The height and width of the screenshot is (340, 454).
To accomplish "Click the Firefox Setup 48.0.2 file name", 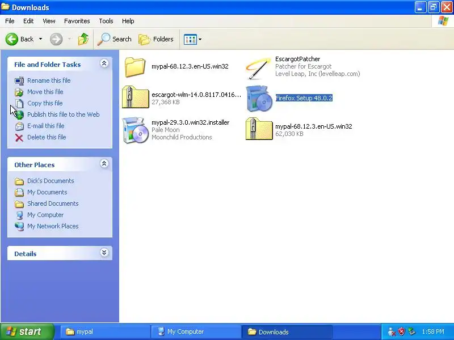I will pyautogui.click(x=304, y=98).
